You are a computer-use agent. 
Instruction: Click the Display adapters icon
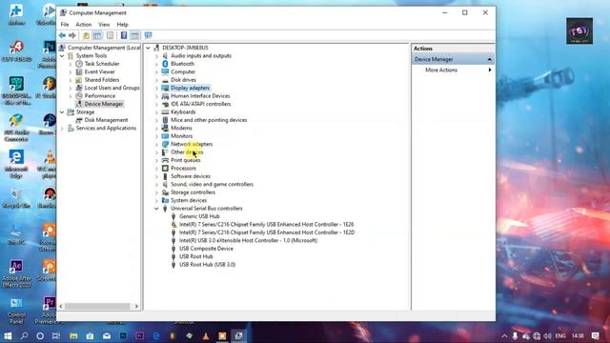(x=165, y=88)
